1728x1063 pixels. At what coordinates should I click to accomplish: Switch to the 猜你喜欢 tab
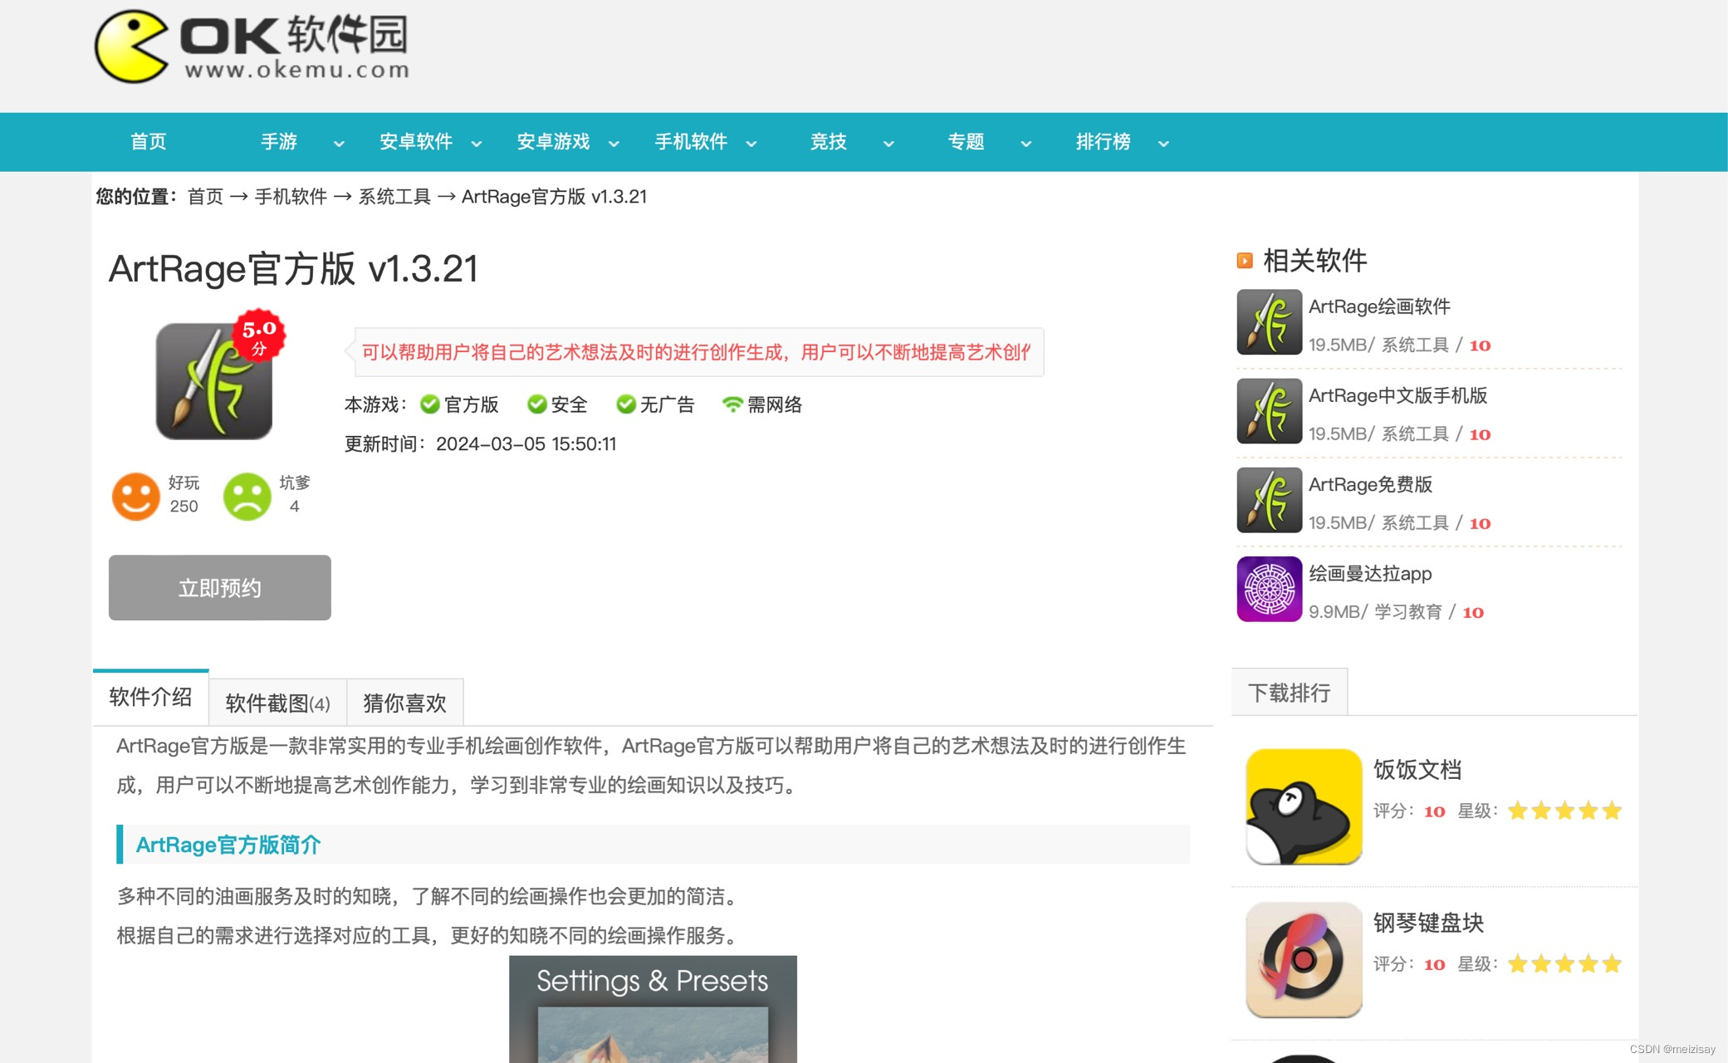404,703
